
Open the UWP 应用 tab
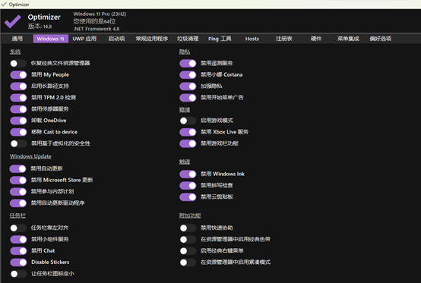tap(84, 39)
